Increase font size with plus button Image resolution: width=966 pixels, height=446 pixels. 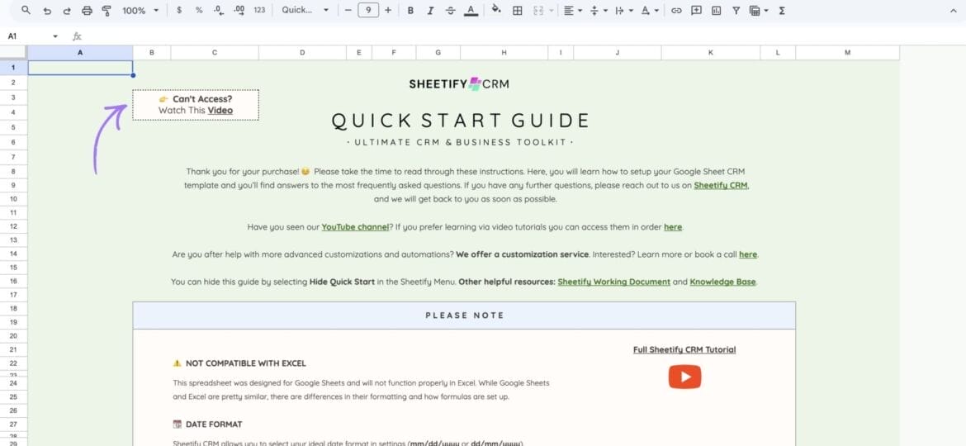pyautogui.click(x=387, y=11)
